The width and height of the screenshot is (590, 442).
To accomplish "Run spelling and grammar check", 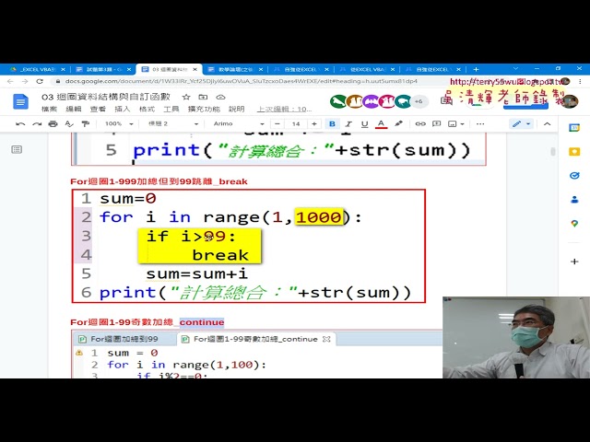I will coord(69,123).
